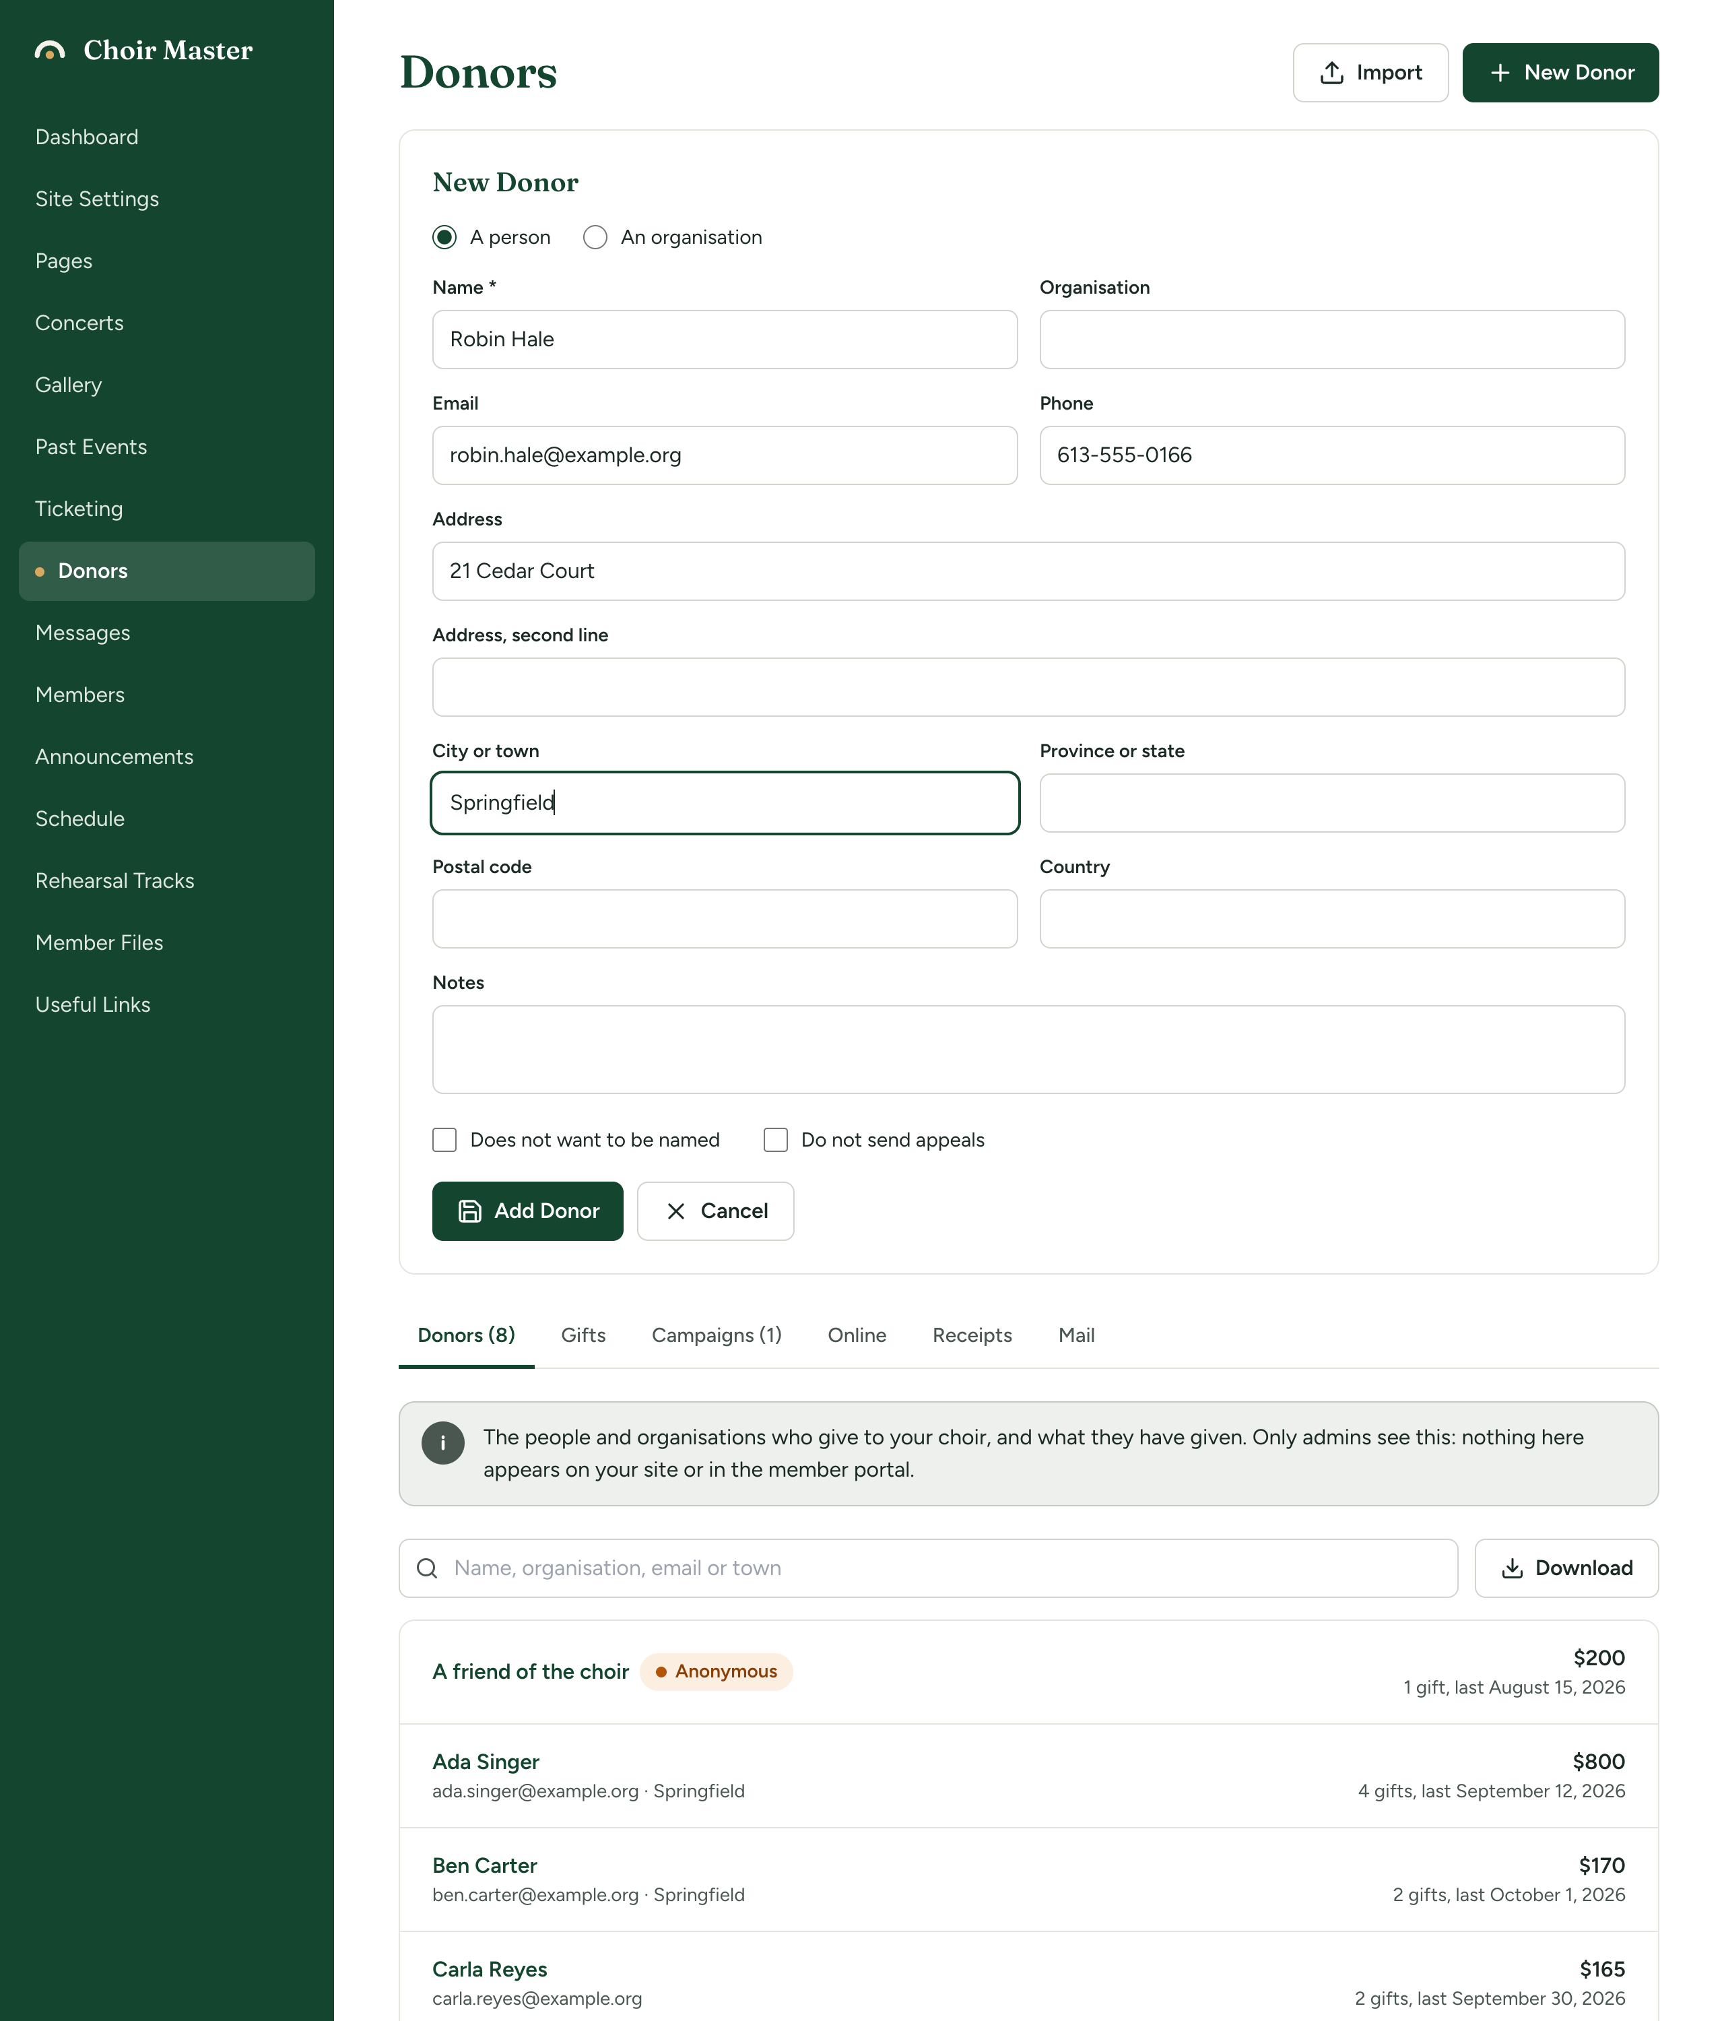Image resolution: width=1724 pixels, height=2021 pixels.
Task: Click the $800 total for Ada Singer
Action: click(1598, 1762)
